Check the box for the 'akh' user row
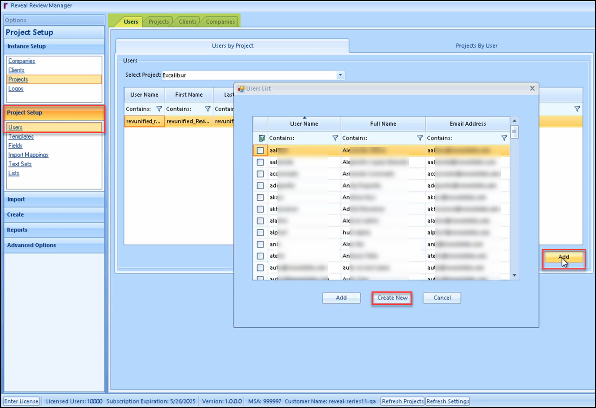Screen dimensions: 596x408 coord(260,209)
